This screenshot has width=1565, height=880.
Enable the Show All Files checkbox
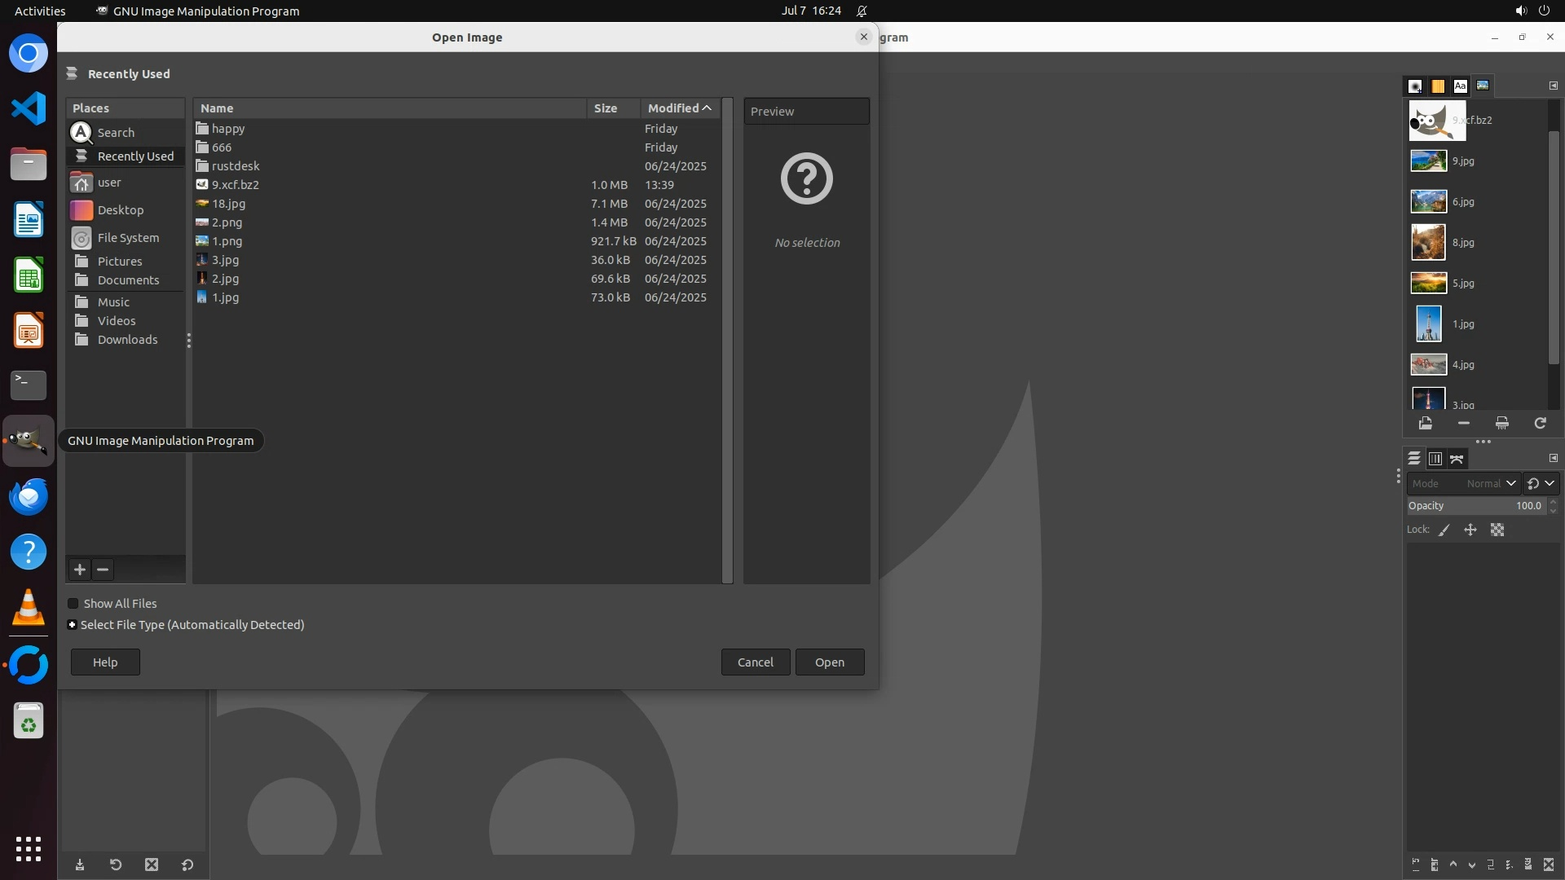[x=73, y=604]
